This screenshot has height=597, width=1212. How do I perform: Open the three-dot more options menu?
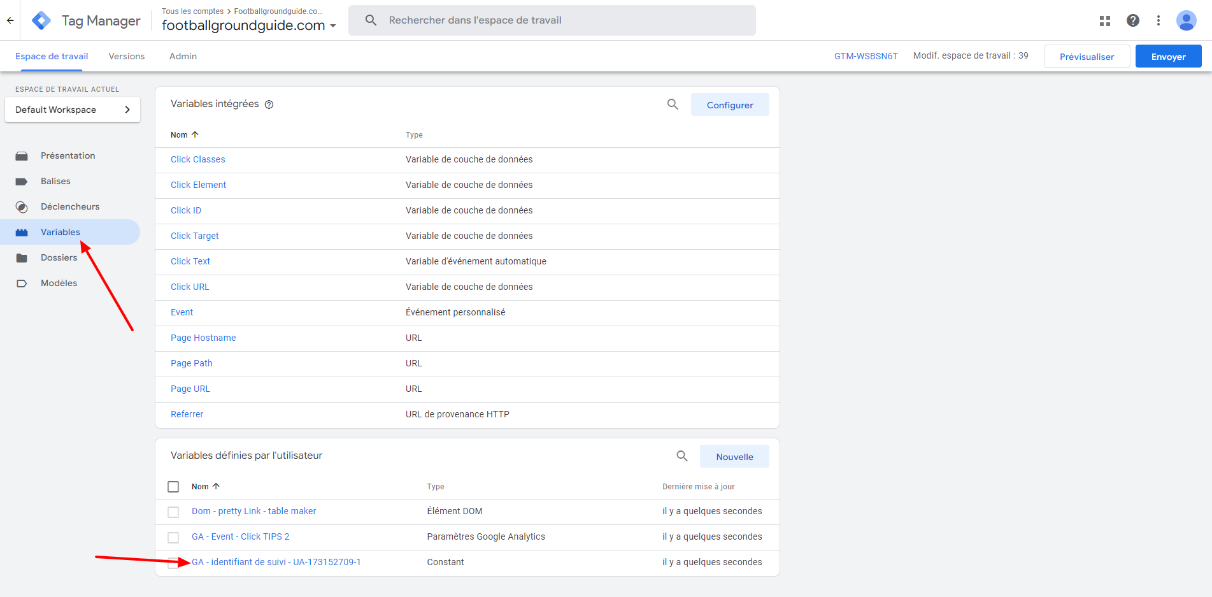1159,20
